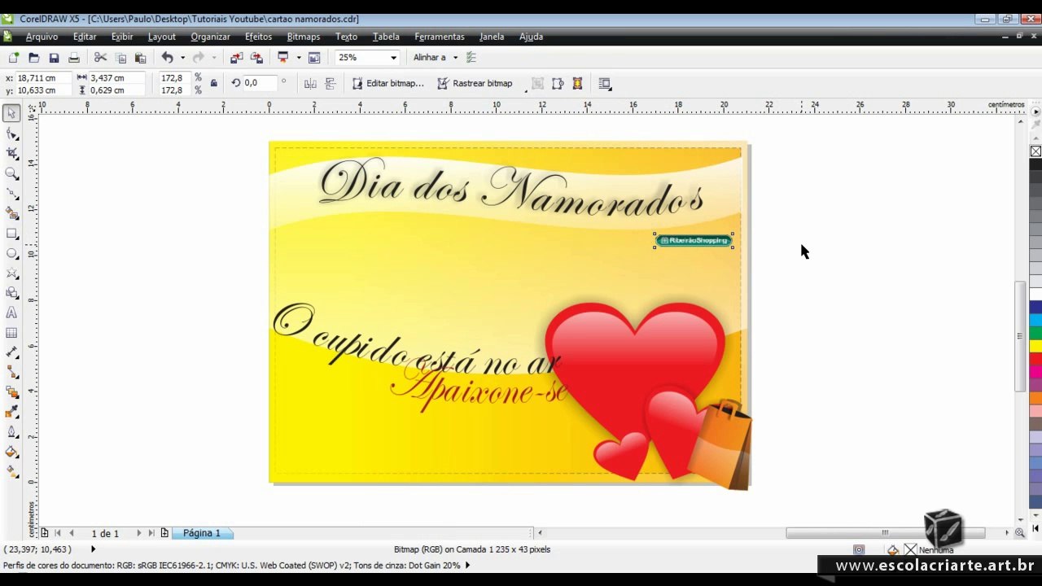Viewport: 1042px width, 586px height.
Task: Select the Table tool
Action: 12,333
